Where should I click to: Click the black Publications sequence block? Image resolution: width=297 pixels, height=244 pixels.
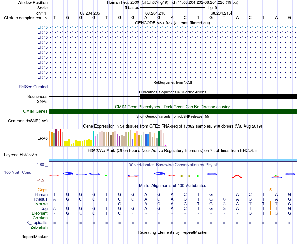[218, 97]
